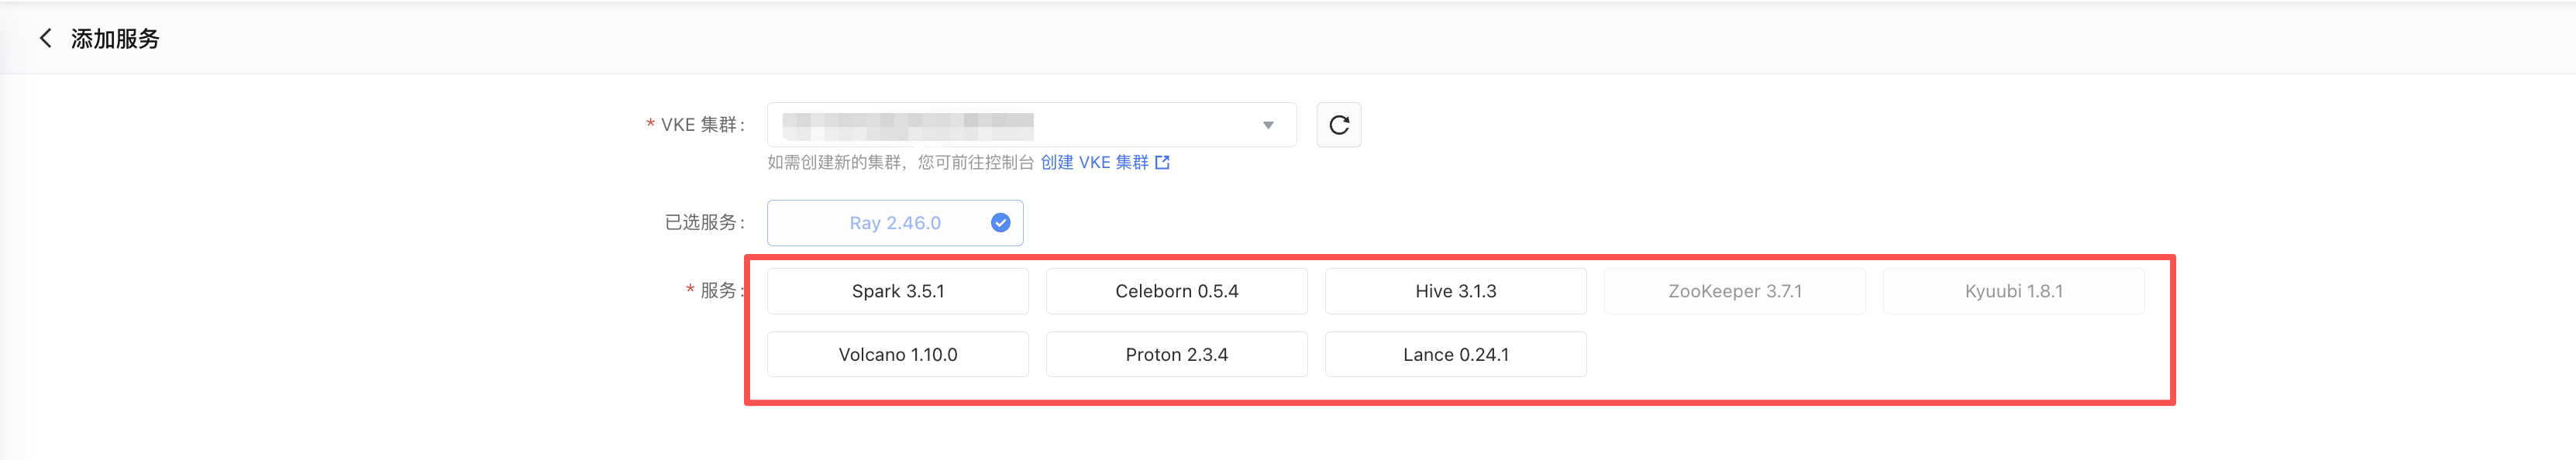Screen dimensions: 2576x460
Task: Click the greyed-out Kyuubi 1.8.1 option
Action: coord(2013,291)
